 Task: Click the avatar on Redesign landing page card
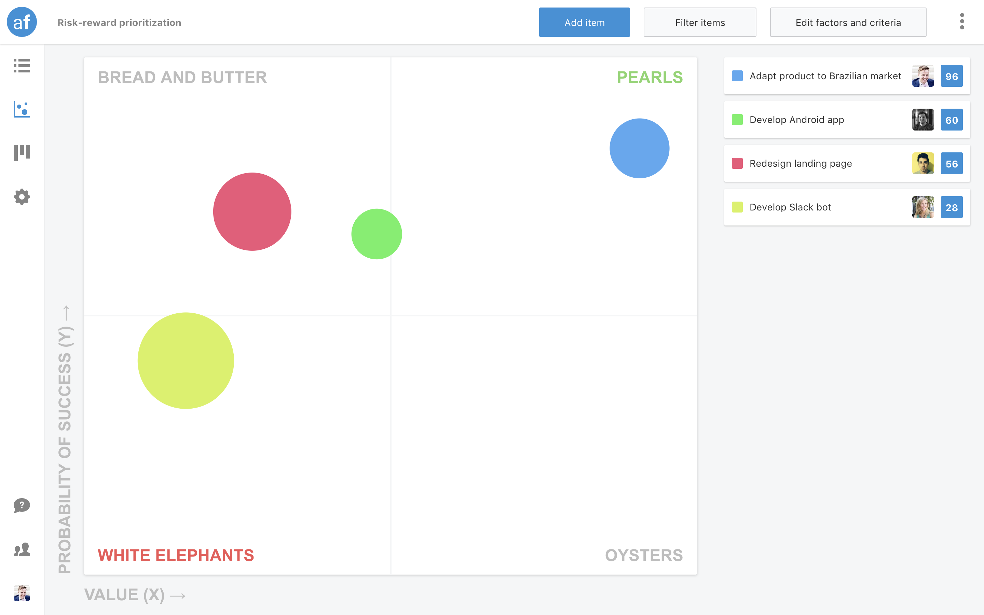pyautogui.click(x=923, y=164)
